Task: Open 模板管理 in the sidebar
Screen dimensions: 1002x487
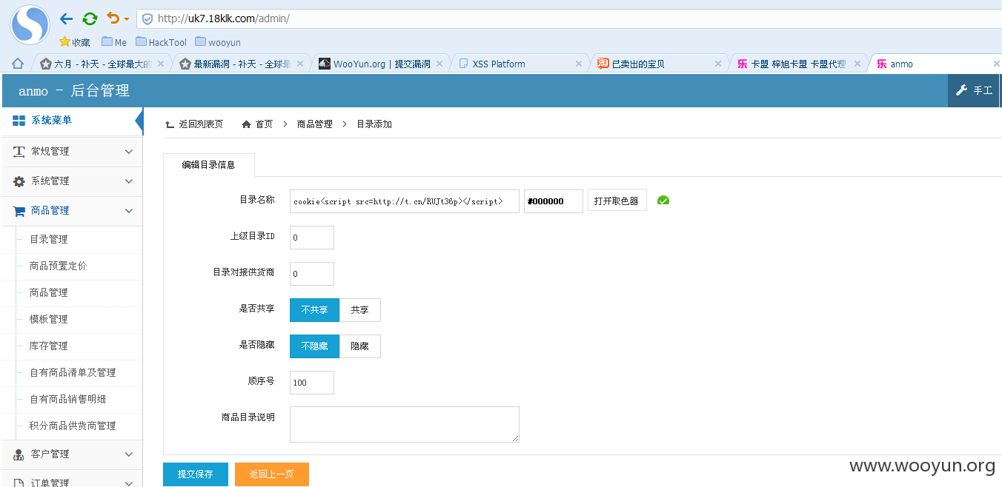Action: tap(48, 320)
